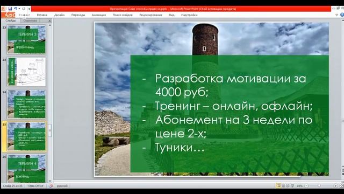Click the presentation title in title bar
The height and width of the screenshot is (194, 344).
click(x=173, y=9)
